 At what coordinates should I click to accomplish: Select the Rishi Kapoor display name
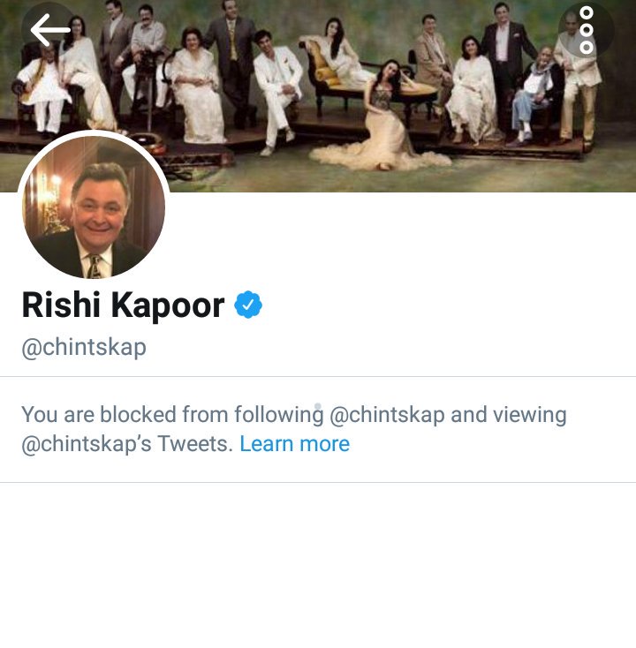pyautogui.click(x=124, y=305)
